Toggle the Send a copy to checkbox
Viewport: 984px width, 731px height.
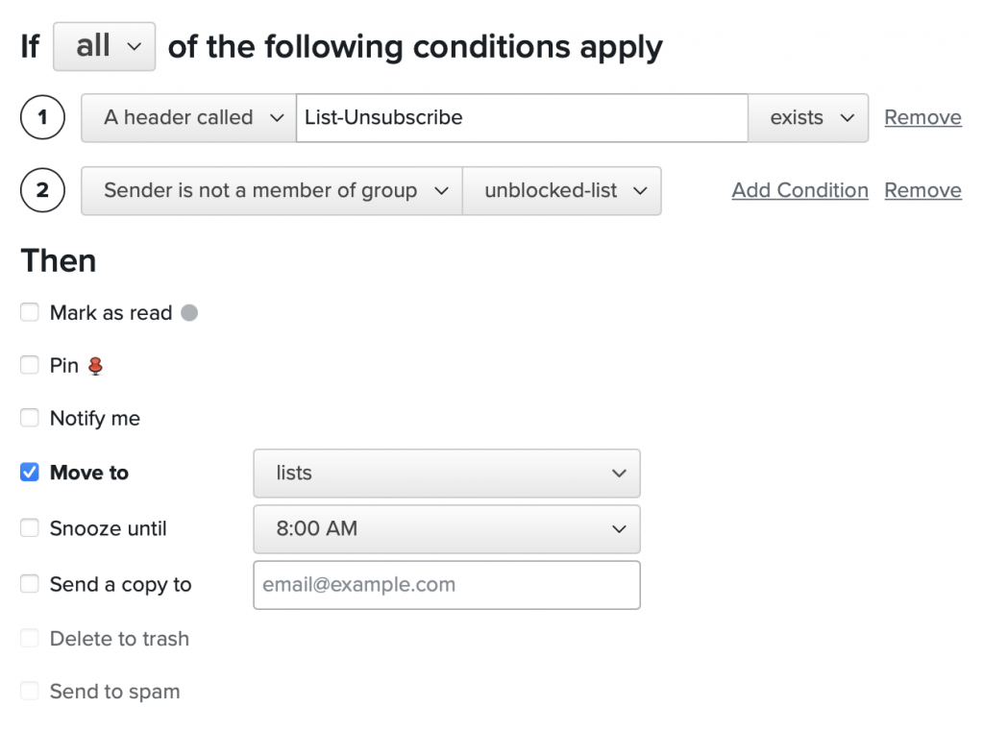pyautogui.click(x=30, y=584)
